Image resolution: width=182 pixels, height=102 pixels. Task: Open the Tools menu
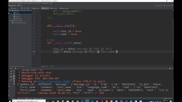pos(38,3)
